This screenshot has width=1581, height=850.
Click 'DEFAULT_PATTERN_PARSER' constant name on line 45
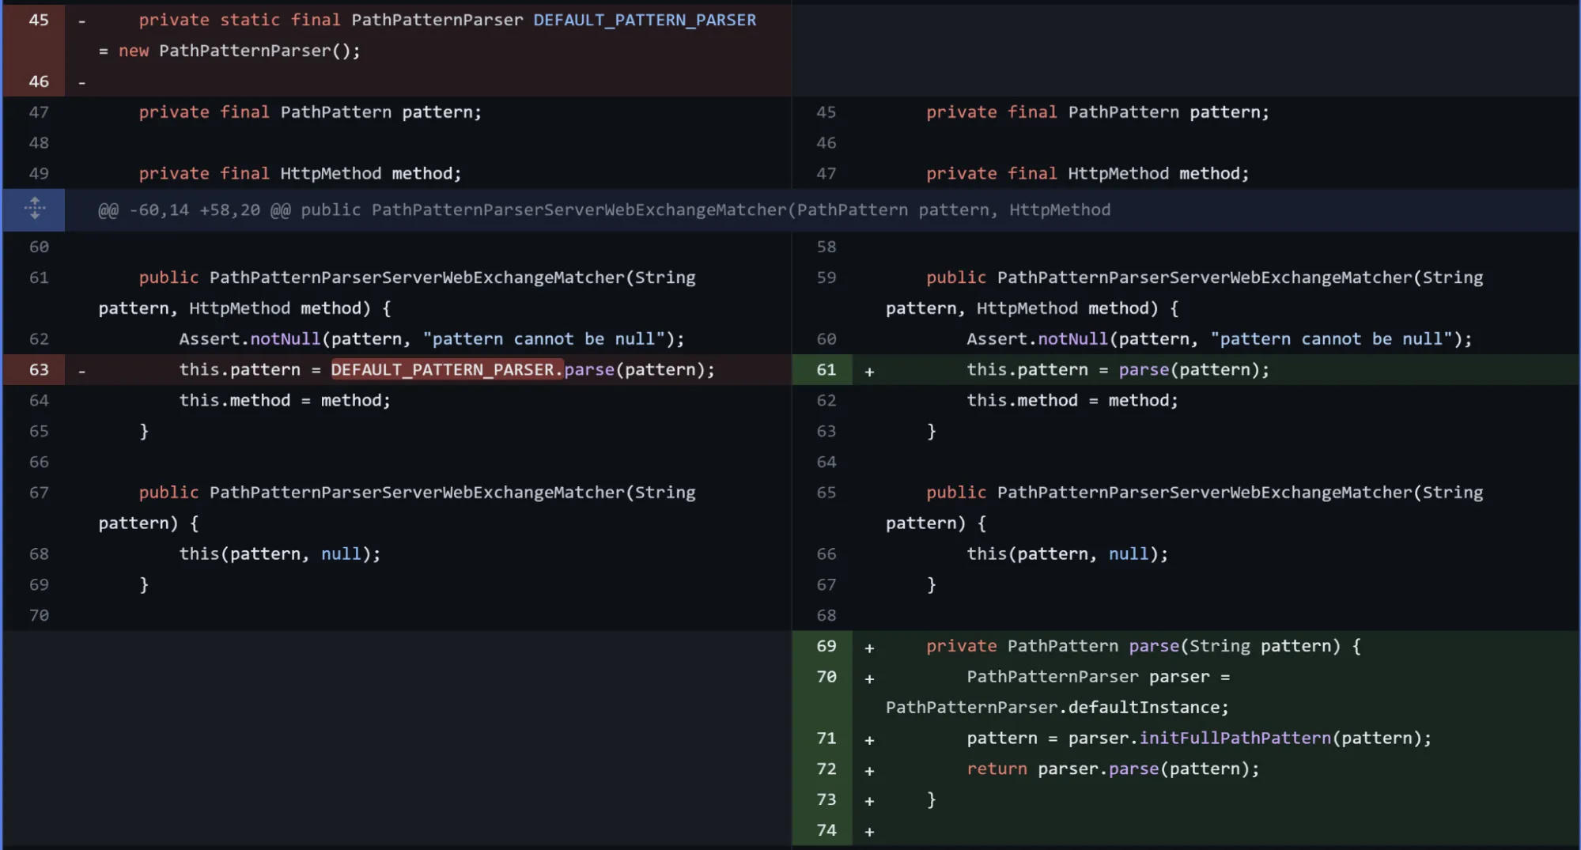(x=645, y=20)
